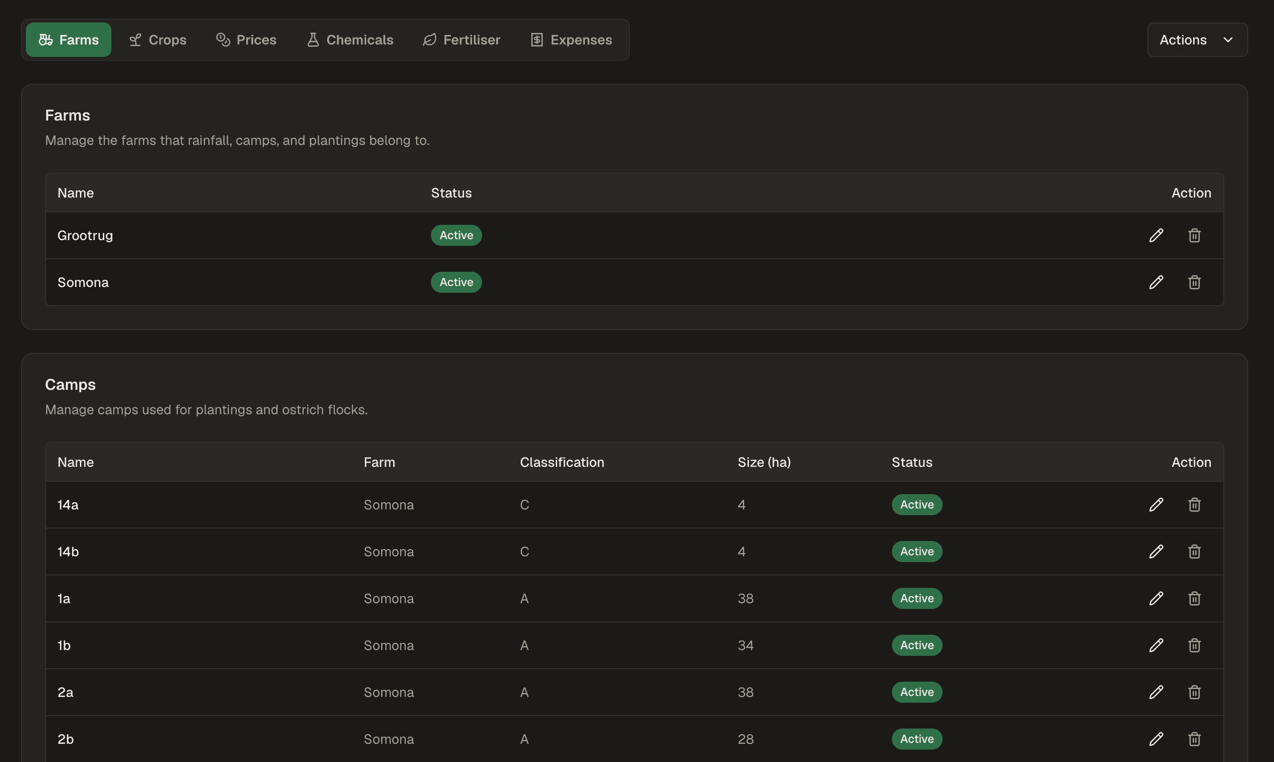The height and width of the screenshot is (762, 1274).
Task: Go to the Prices tab
Action: (x=246, y=40)
